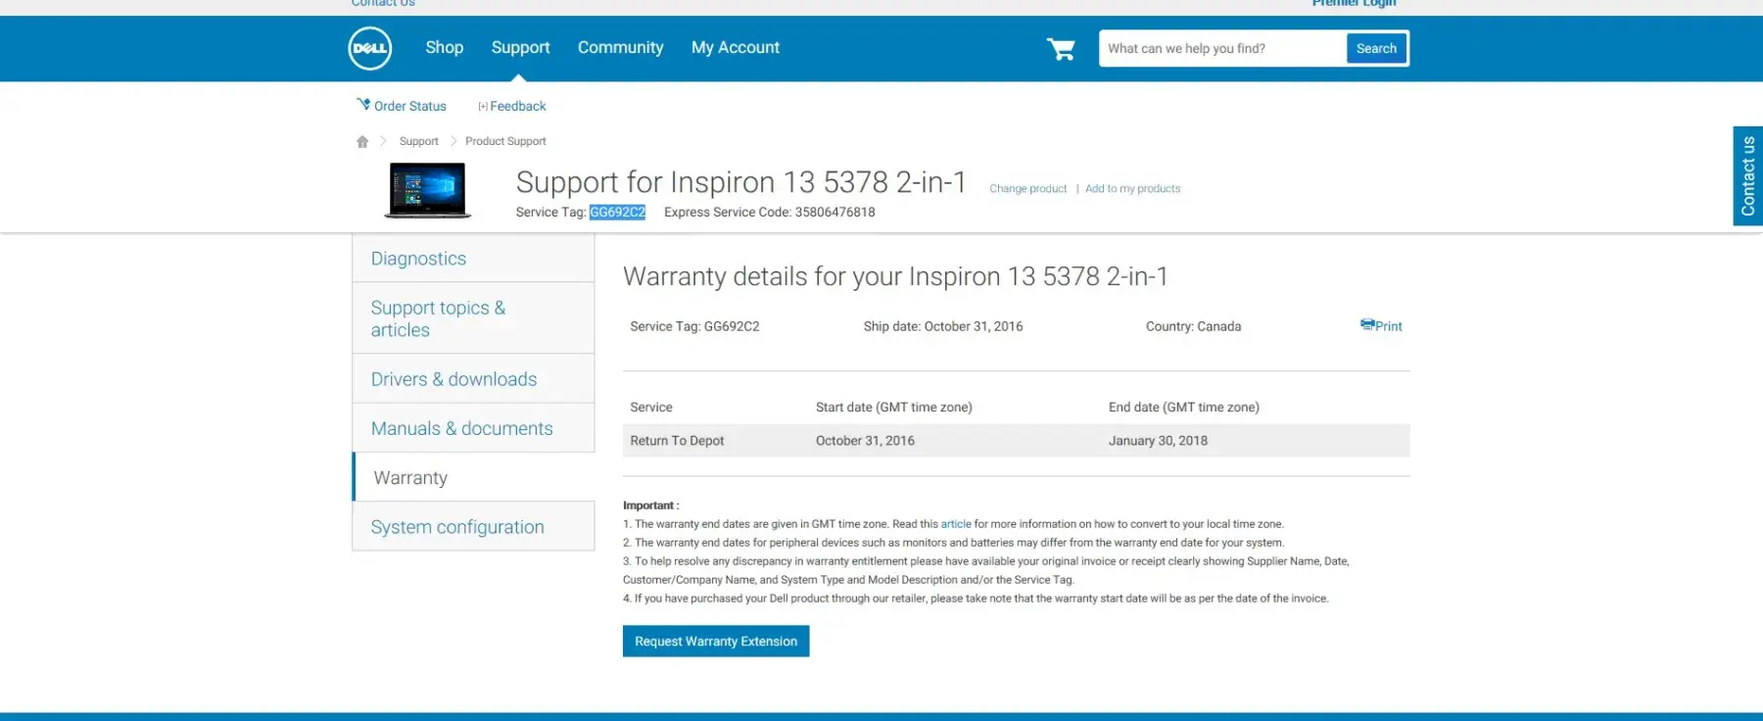1763x721 pixels.
Task: Open Order Status link with icon
Action: pos(402,106)
